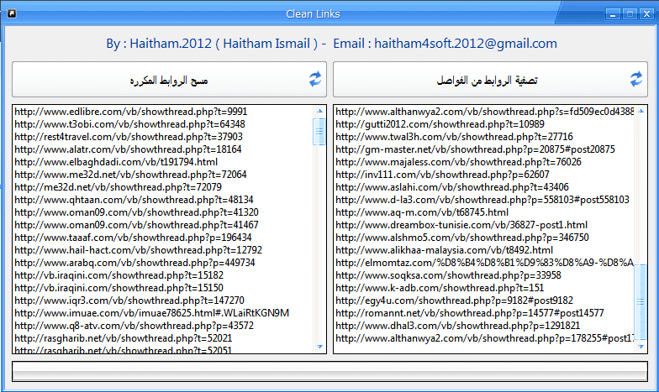Select the gm-master.net p=20875 line

475,149
